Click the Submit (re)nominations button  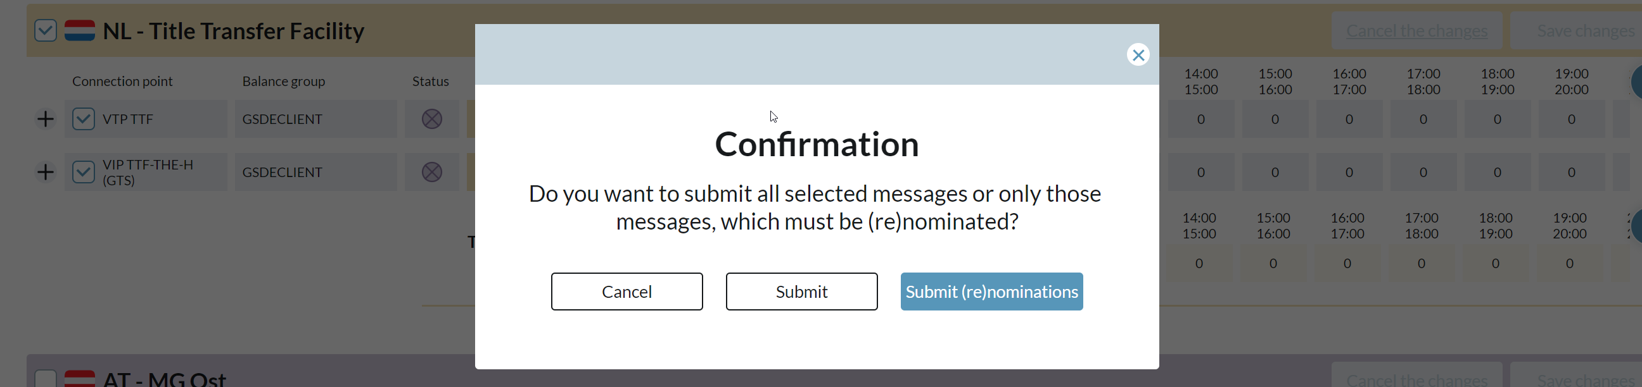(x=991, y=291)
